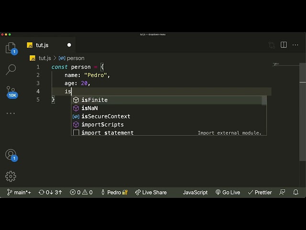Click the closing brace on line 5
306x230 pixels.
pos(53,100)
